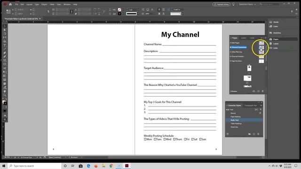The height and width of the screenshot is (169, 301).
Task: Toggle the Mon checkbox on the page
Action: (145, 139)
